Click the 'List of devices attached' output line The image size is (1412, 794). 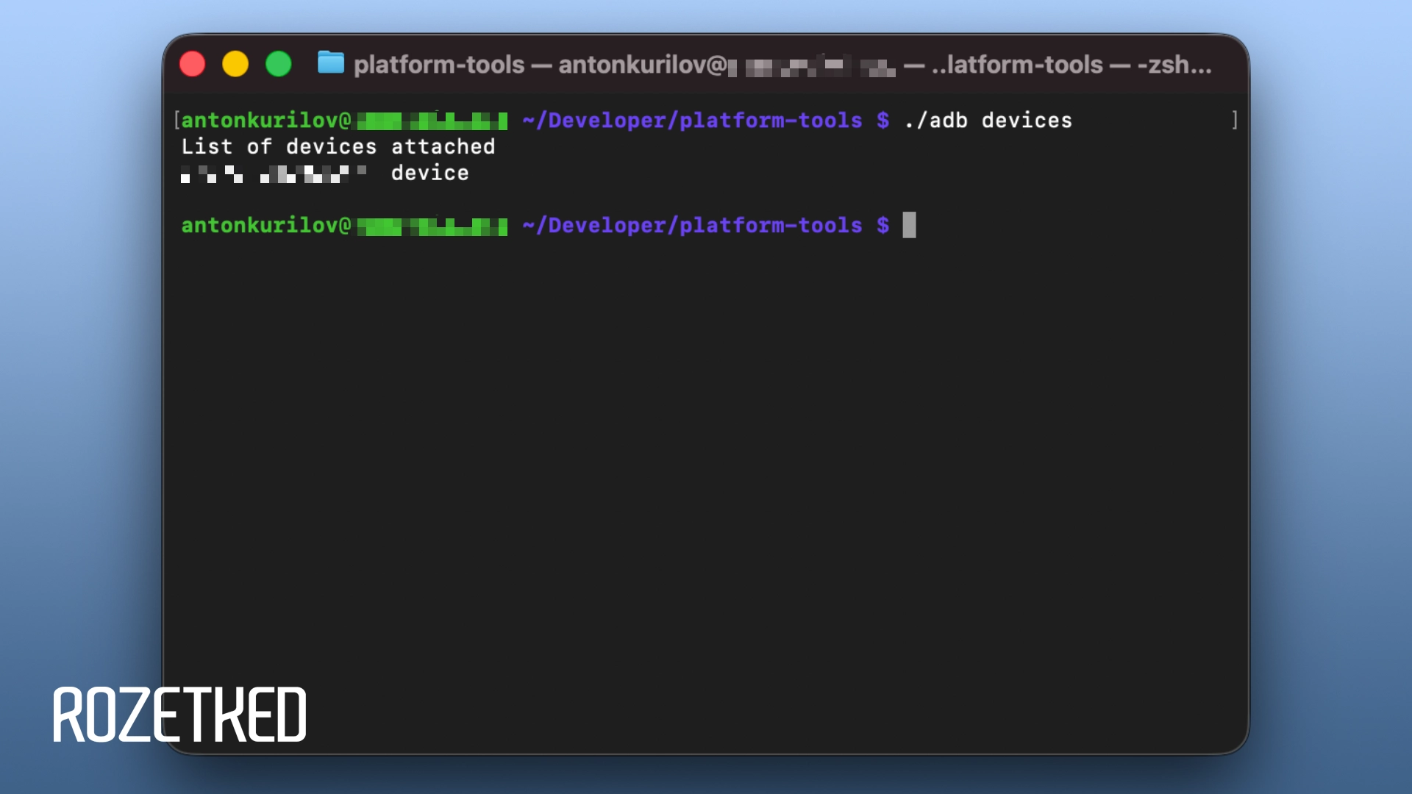(x=338, y=146)
